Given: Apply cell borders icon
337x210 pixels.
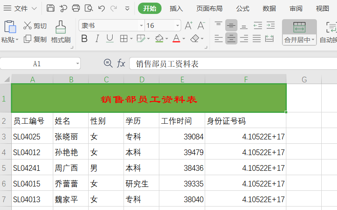Looking at the screenshot, I should (x=124, y=39).
